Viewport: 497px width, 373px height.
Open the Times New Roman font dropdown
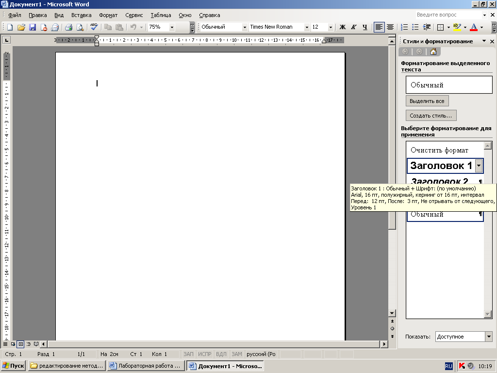307,27
